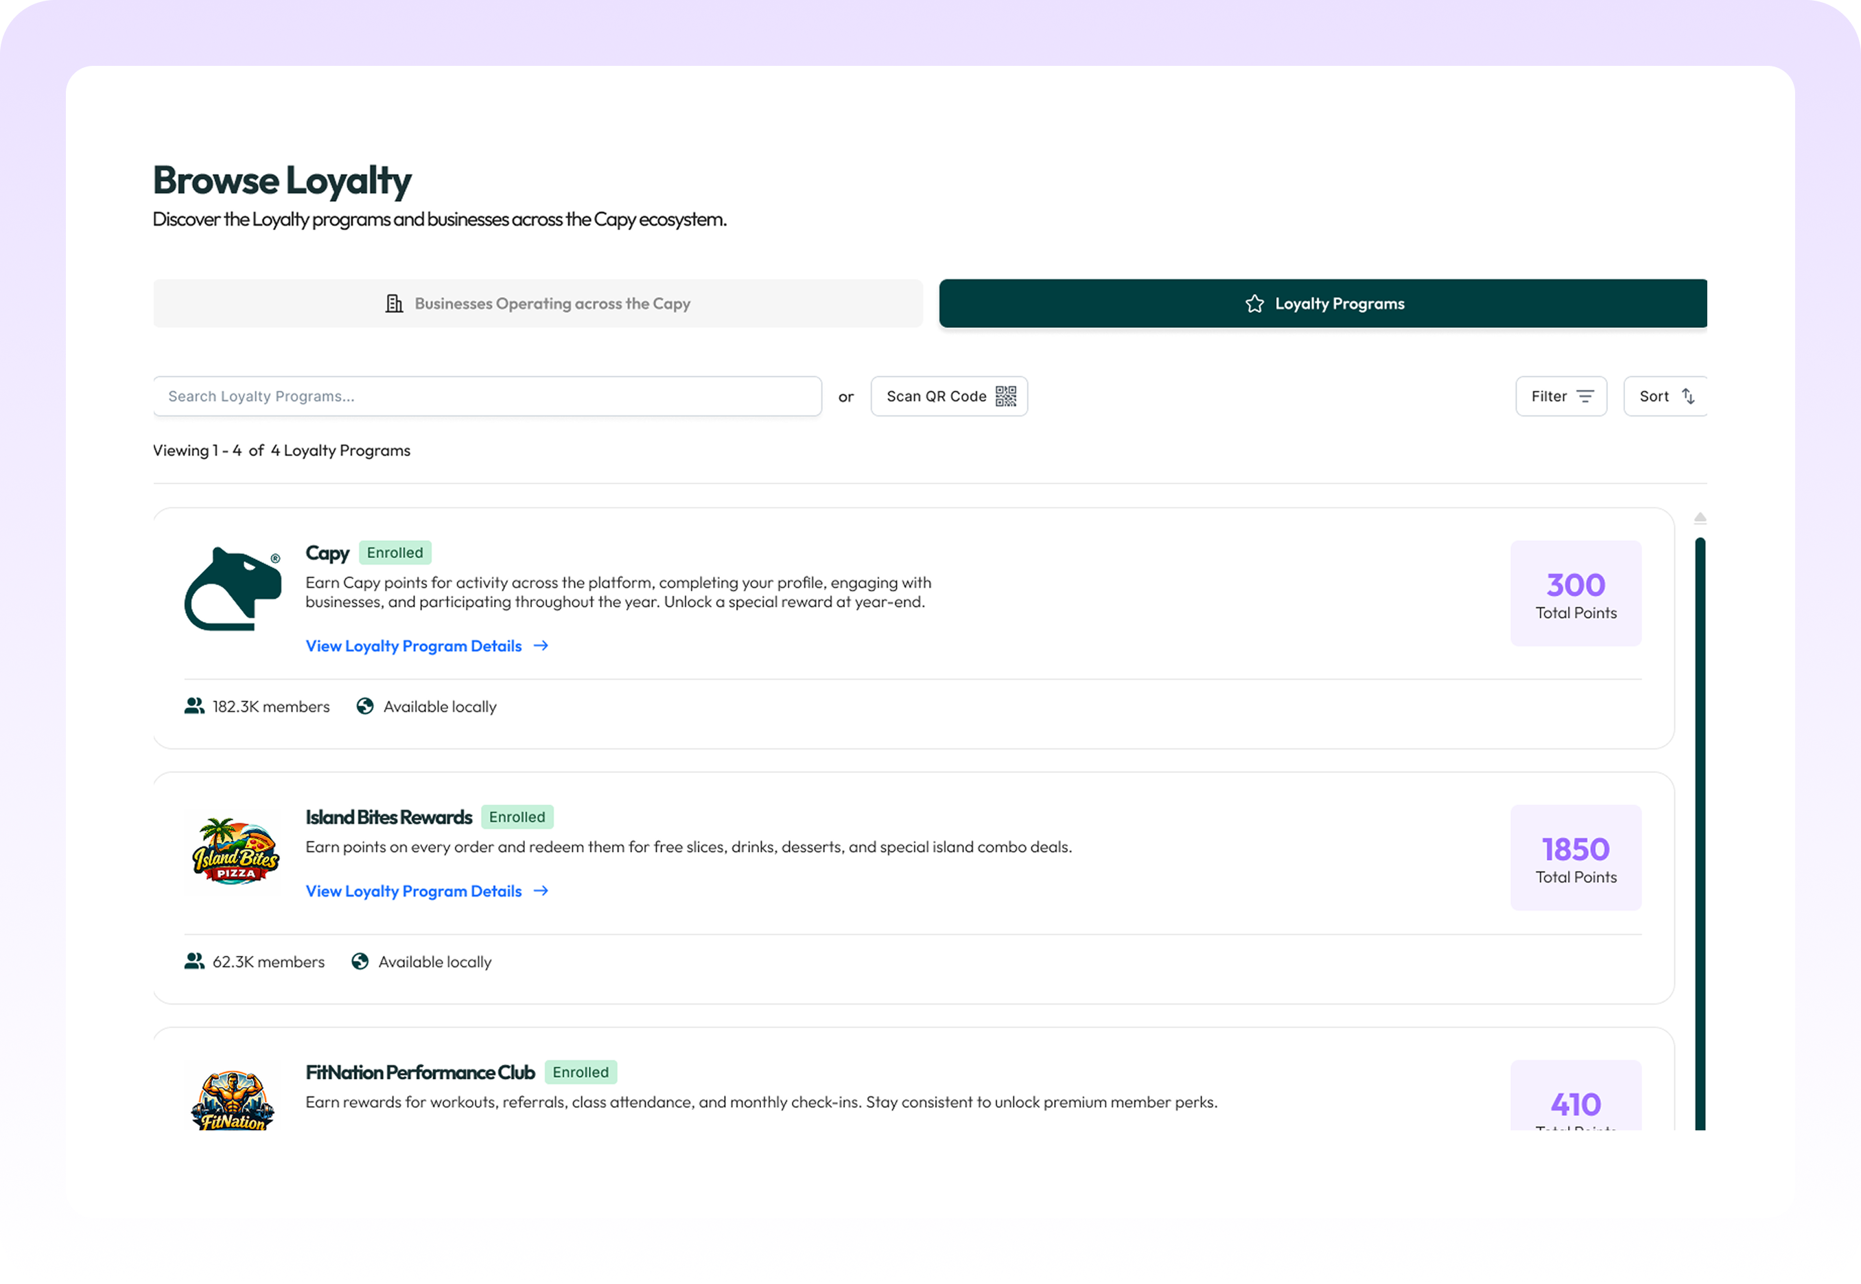Switch to Businesses Operating across the Capy tab
This screenshot has width=1861, height=1284.
coord(537,303)
